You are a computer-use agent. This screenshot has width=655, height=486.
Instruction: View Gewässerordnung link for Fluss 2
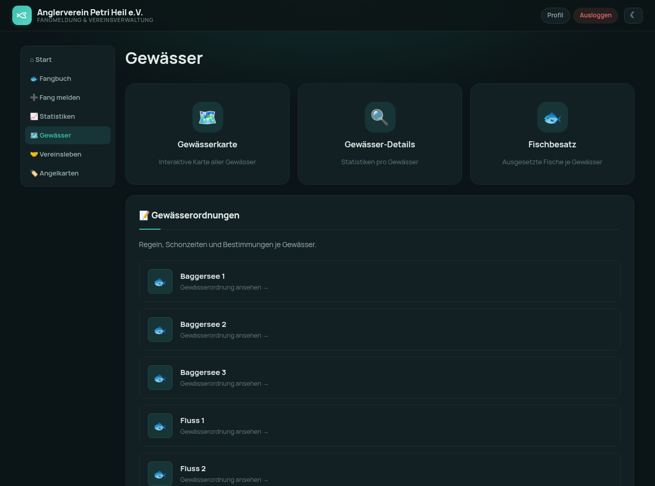coord(224,480)
